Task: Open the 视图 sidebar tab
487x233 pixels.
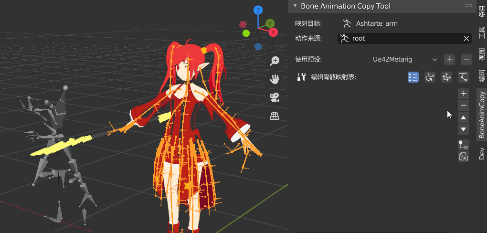Action: (482, 54)
